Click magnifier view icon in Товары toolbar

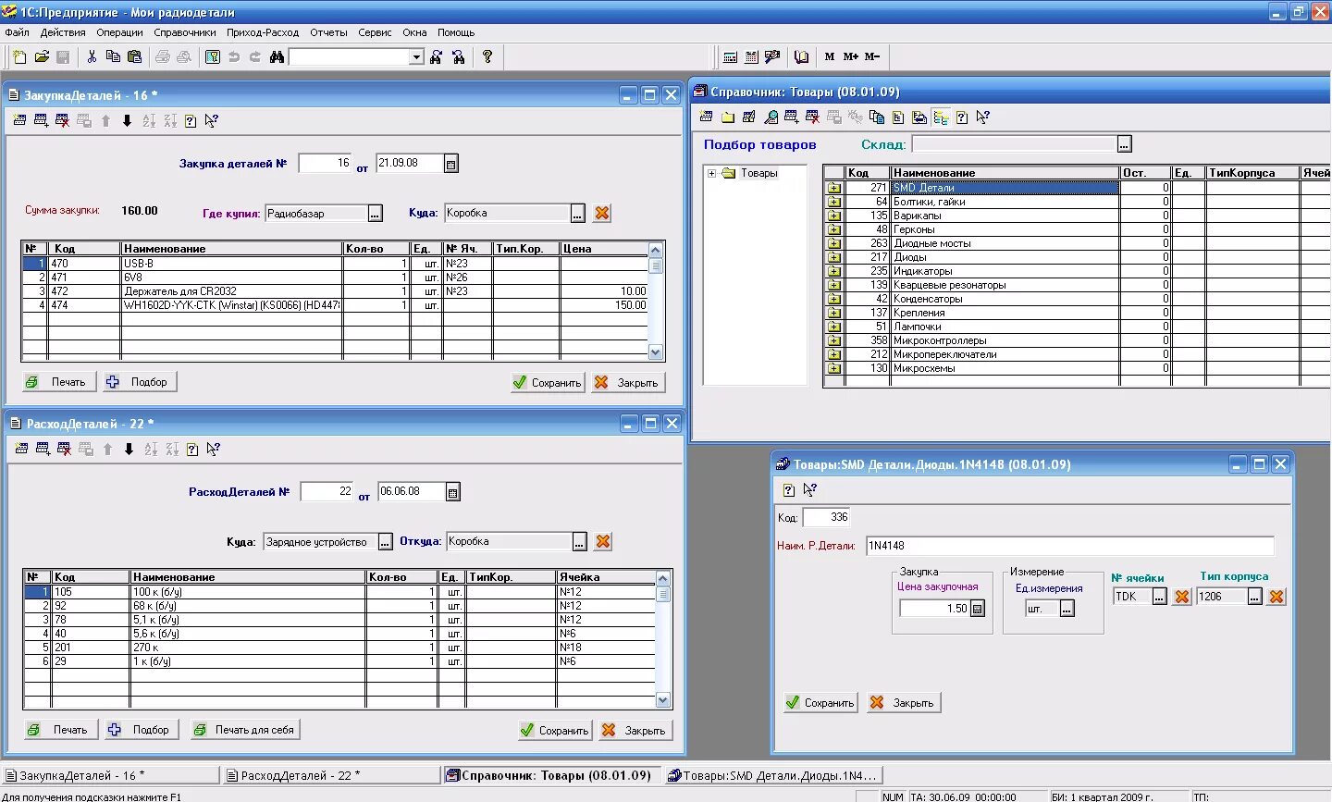click(771, 117)
